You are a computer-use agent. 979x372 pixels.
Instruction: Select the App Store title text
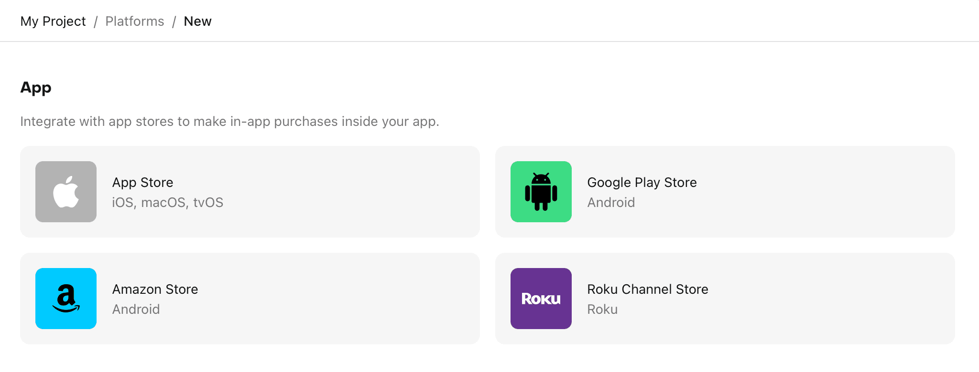point(142,183)
